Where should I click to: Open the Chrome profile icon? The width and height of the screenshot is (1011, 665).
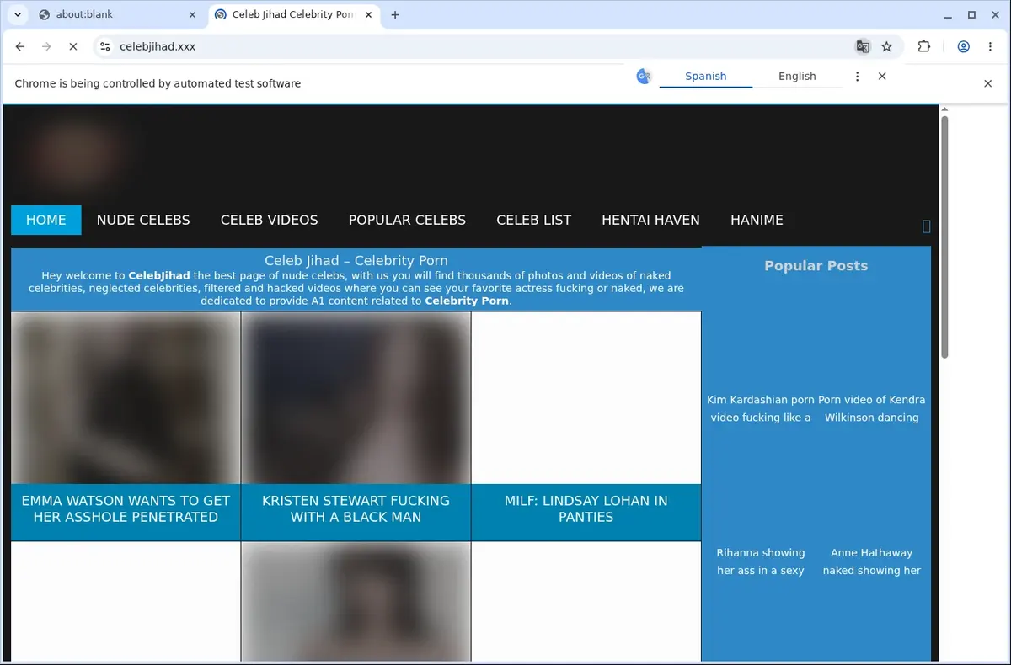coord(964,47)
